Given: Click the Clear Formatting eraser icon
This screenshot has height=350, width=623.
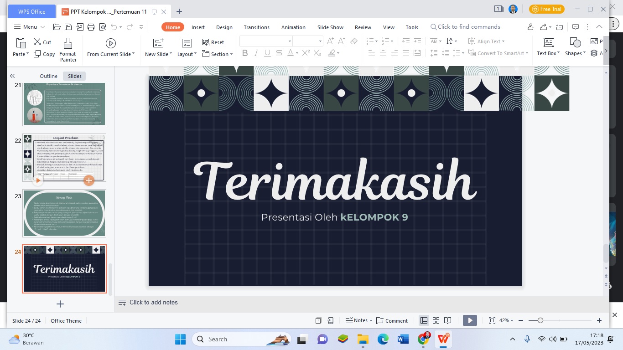Looking at the screenshot, I should (354, 41).
